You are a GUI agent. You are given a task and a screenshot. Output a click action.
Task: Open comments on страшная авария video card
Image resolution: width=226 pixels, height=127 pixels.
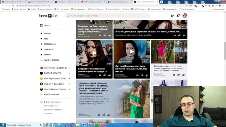(x=175, y=35)
